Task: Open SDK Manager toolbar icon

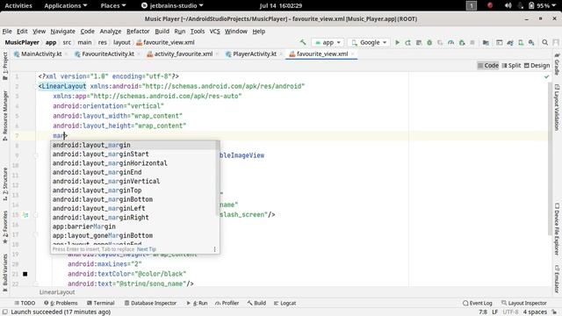Action: coord(531,42)
